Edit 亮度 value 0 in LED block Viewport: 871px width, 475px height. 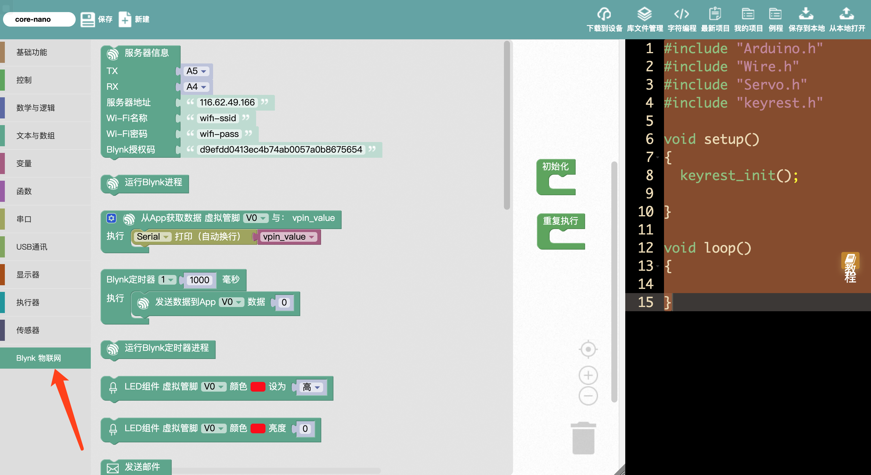pyautogui.click(x=305, y=429)
